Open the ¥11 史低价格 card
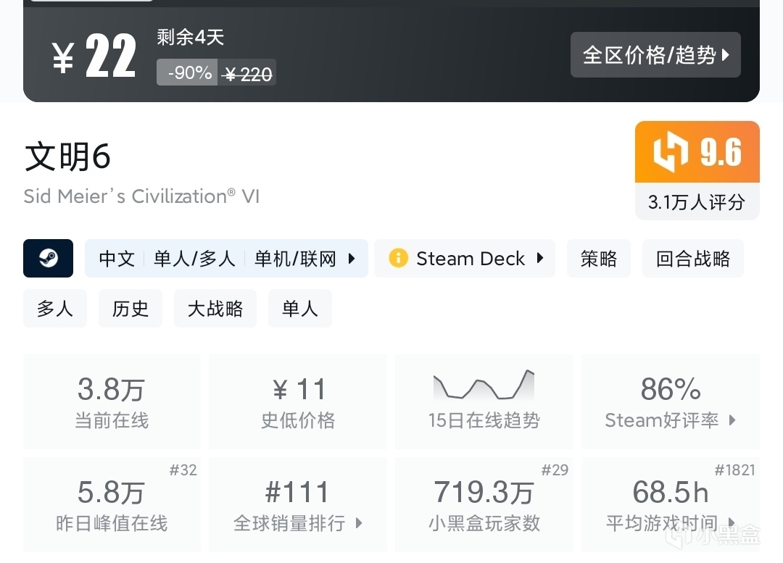783x563 pixels. click(x=298, y=401)
